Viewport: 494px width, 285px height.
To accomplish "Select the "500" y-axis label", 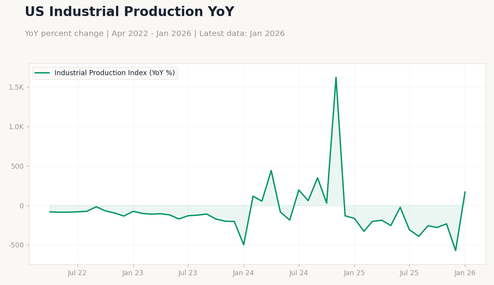I will (x=18, y=166).
